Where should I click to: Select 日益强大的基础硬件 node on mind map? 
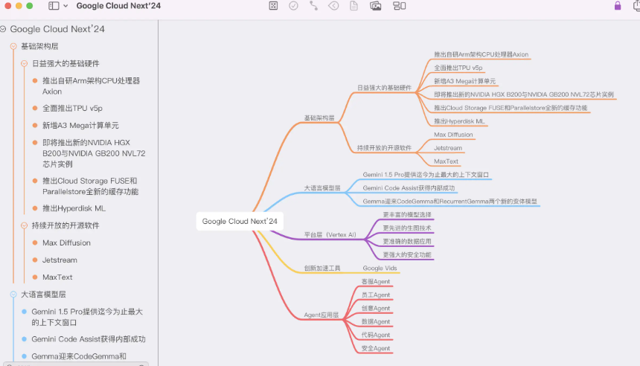pos(384,88)
